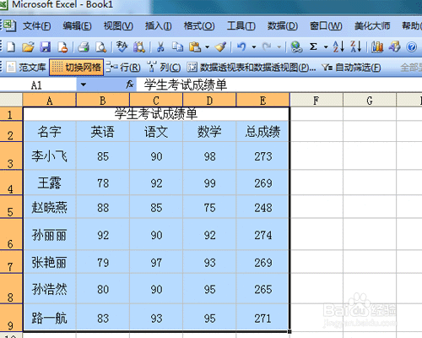
Task: Open the Redo history dropdown arrow
Action: (279, 46)
